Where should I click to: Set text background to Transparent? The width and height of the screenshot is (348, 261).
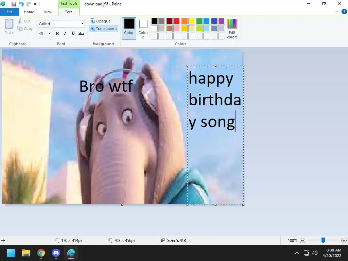(103, 29)
